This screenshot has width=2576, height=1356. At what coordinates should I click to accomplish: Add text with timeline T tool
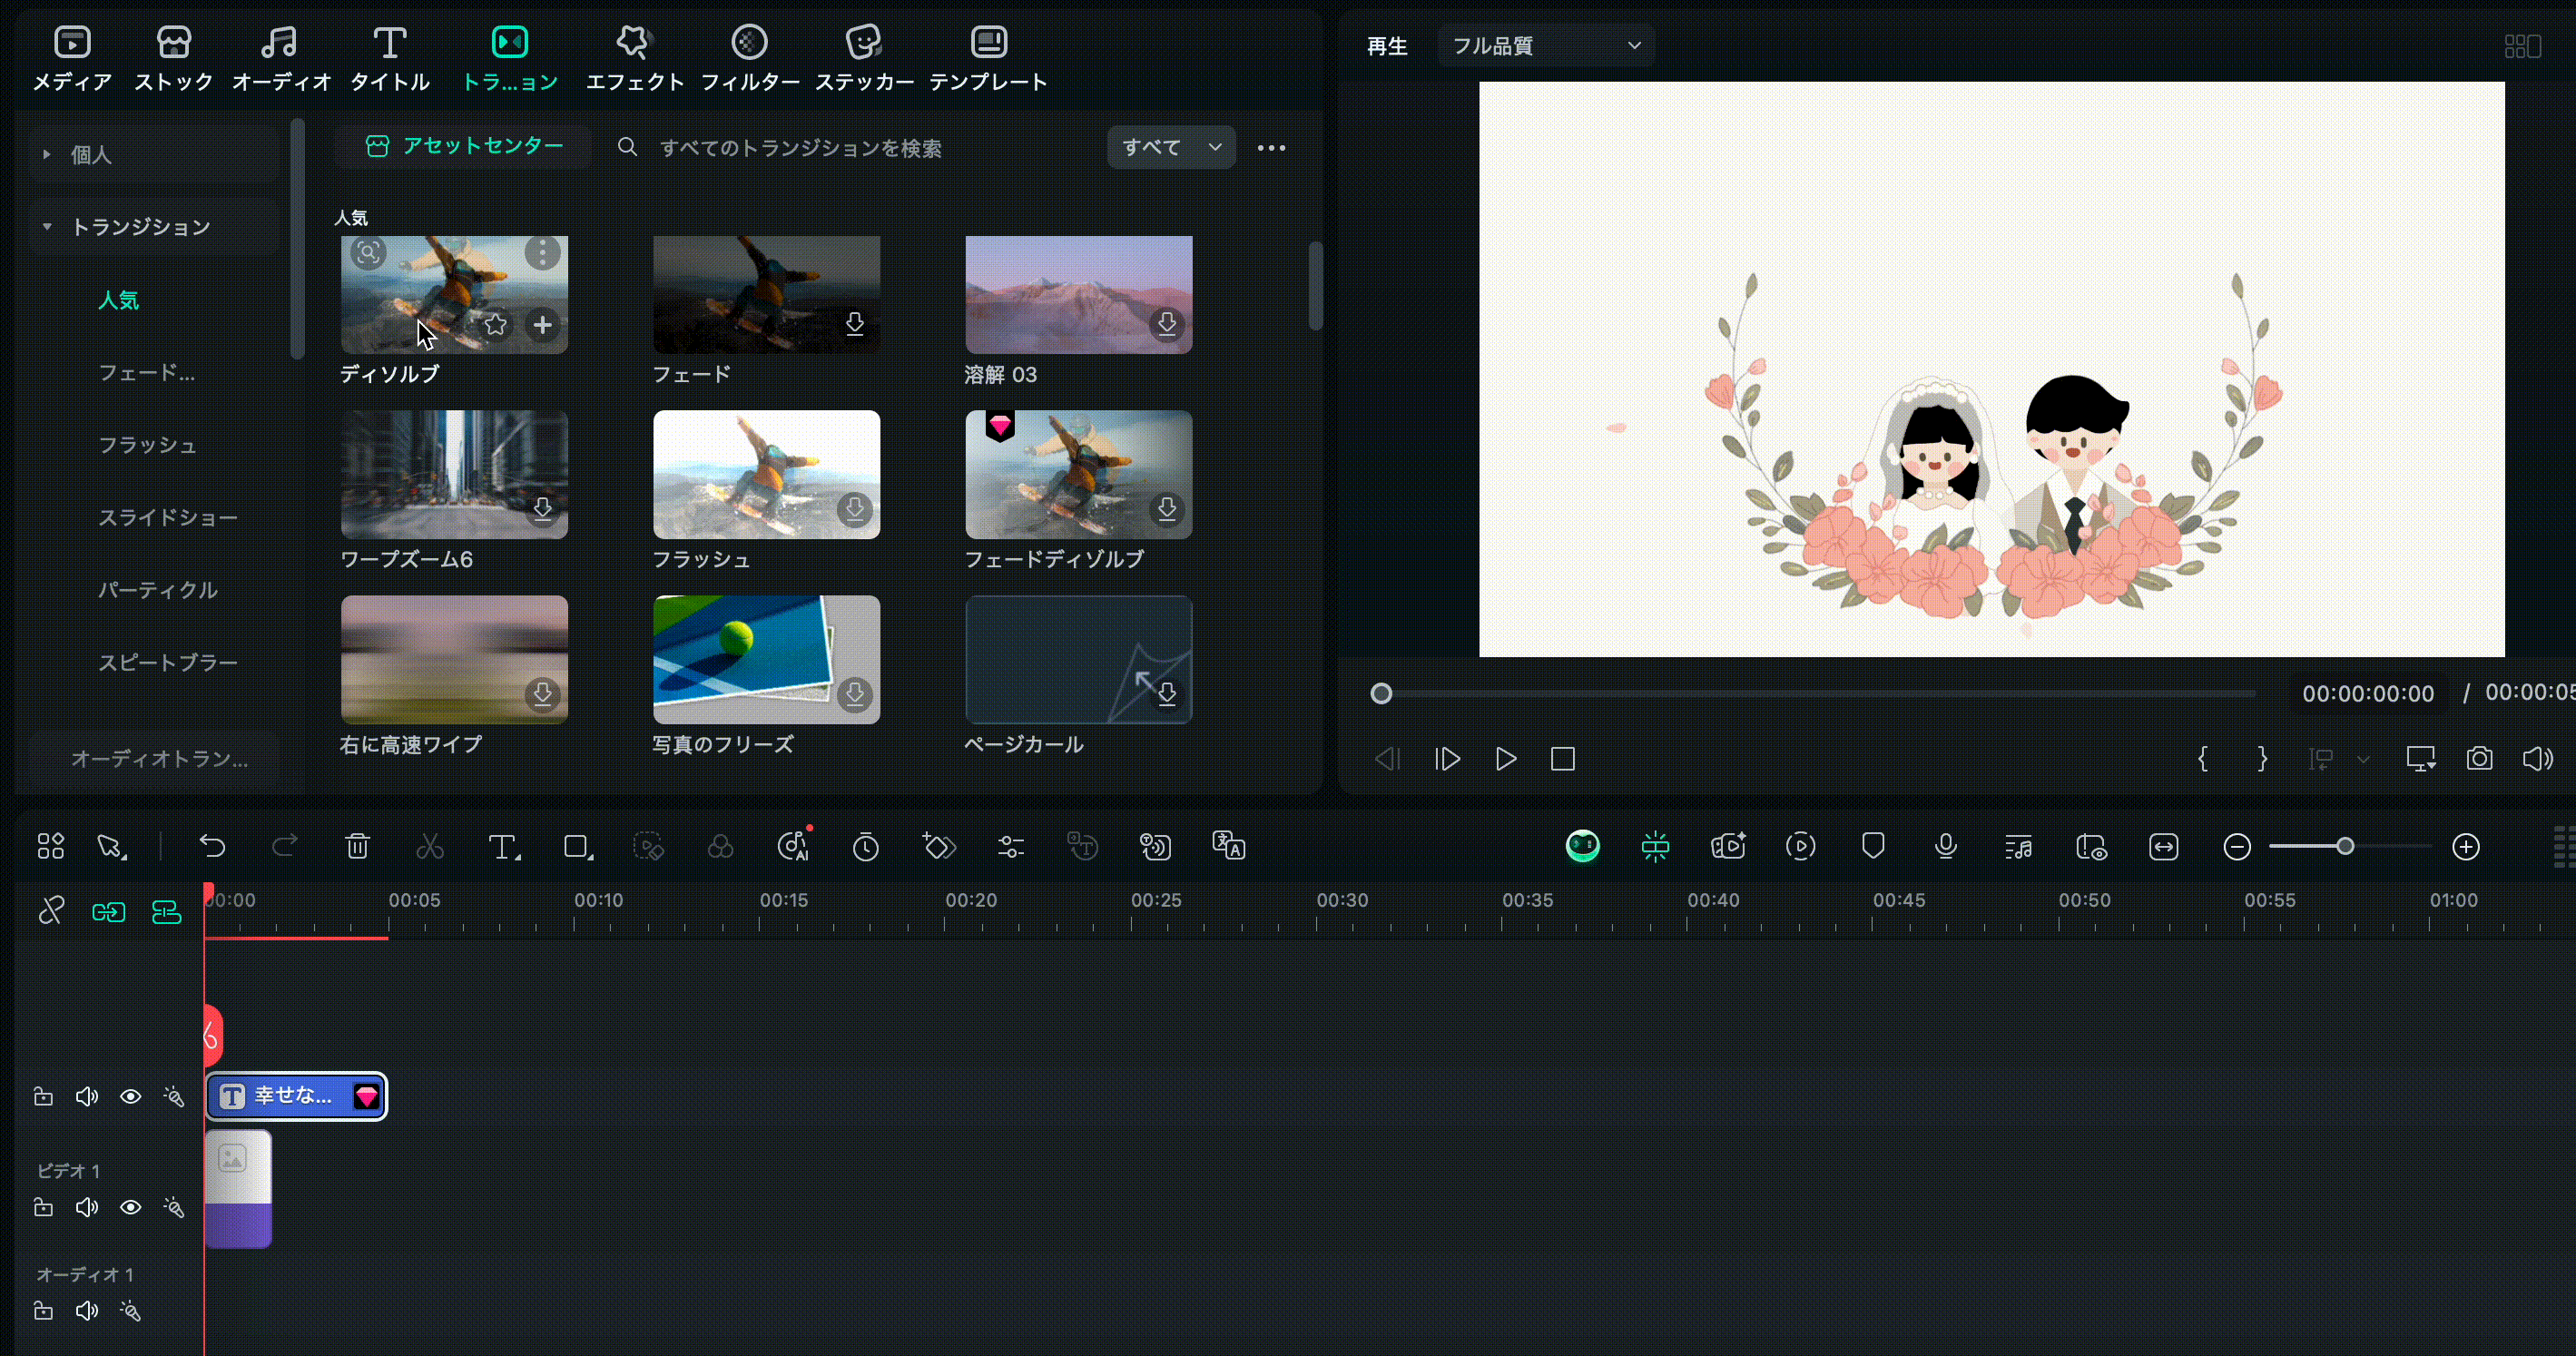[504, 847]
